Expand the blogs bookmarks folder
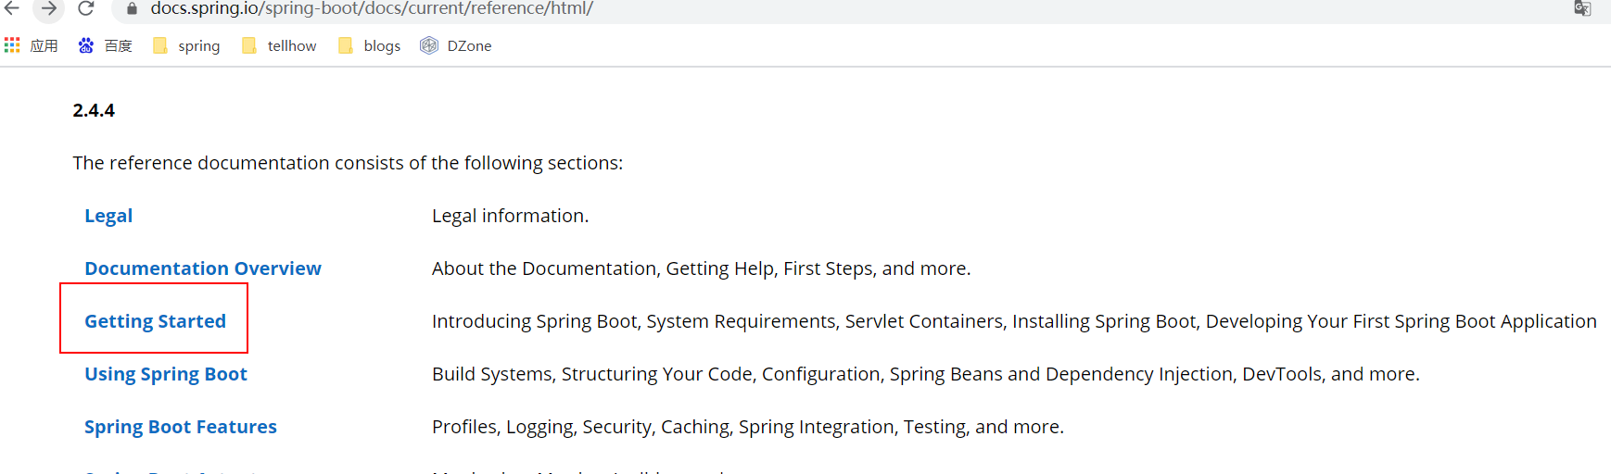The image size is (1611, 474). (x=370, y=45)
